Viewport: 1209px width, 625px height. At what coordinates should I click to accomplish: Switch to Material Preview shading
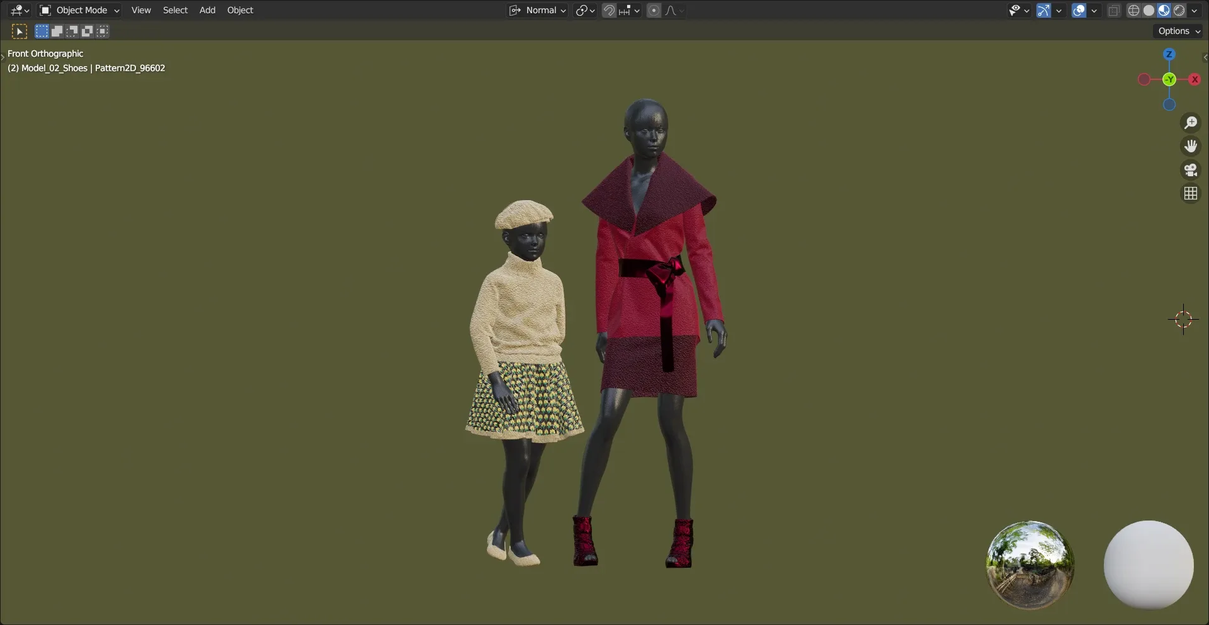(x=1164, y=10)
